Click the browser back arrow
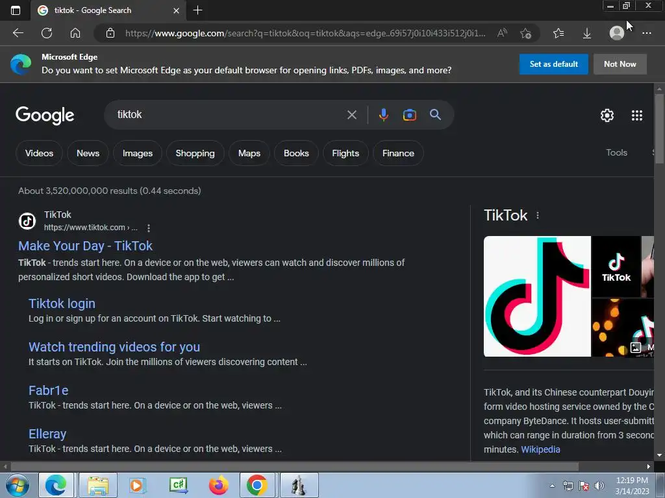 pos(18,33)
